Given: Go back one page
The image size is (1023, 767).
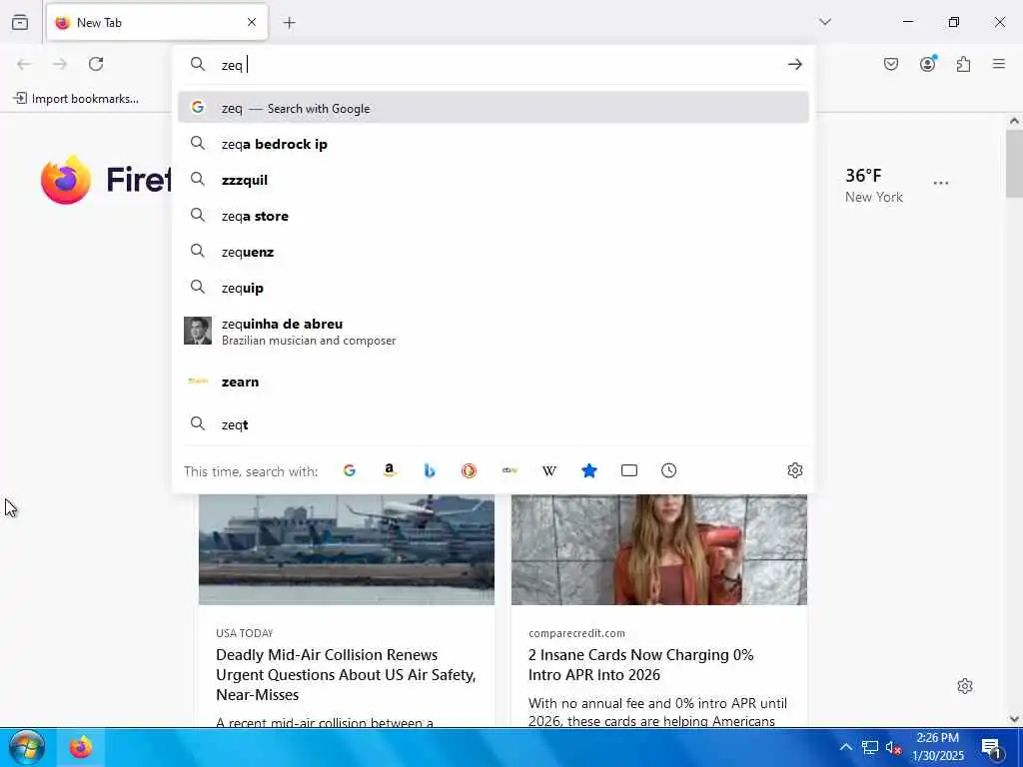Looking at the screenshot, I should coord(24,64).
